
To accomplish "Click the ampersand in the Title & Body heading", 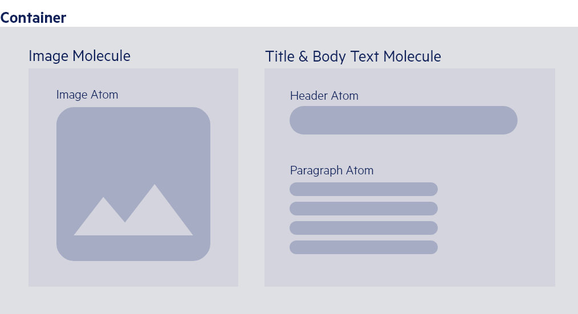I will pyautogui.click(x=303, y=56).
